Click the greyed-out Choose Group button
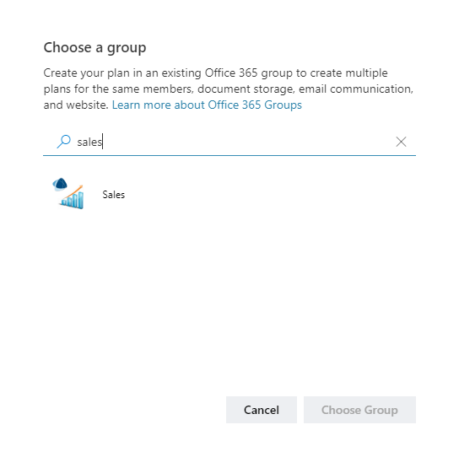Screen dimensions: 459x457 (x=359, y=410)
